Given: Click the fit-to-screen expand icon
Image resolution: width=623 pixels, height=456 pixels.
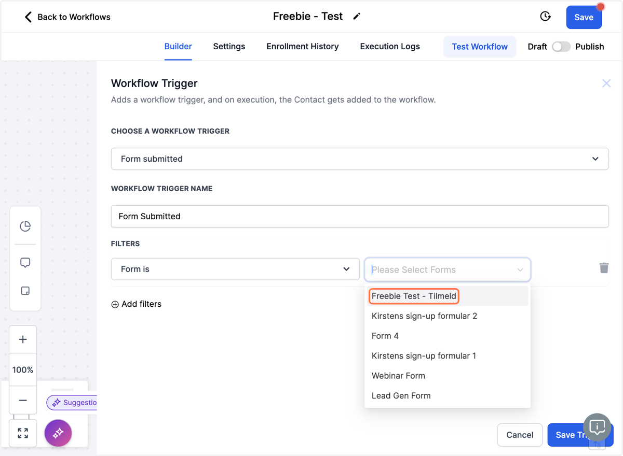Looking at the screenshot, I should click(x=23, y=433).
